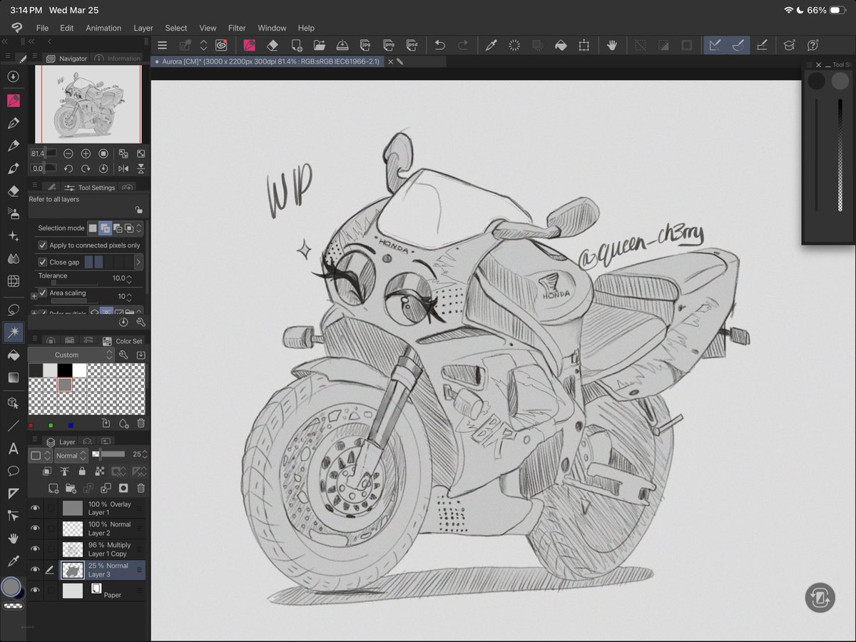Image resolution: width=856 pixels, height=642 pixels.
Task: Click the Fill icon in command bar
Action: pos(561,45)
